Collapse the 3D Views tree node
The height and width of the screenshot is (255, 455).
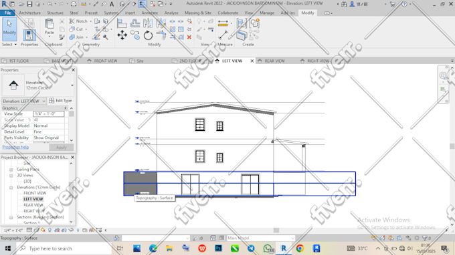(x=11, y=176)
